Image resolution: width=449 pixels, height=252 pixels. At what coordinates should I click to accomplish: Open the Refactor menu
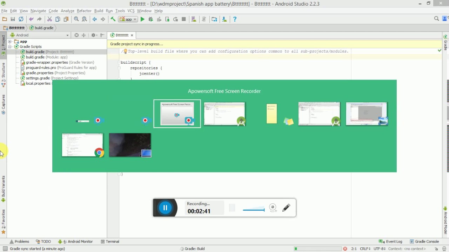[84, 11]
